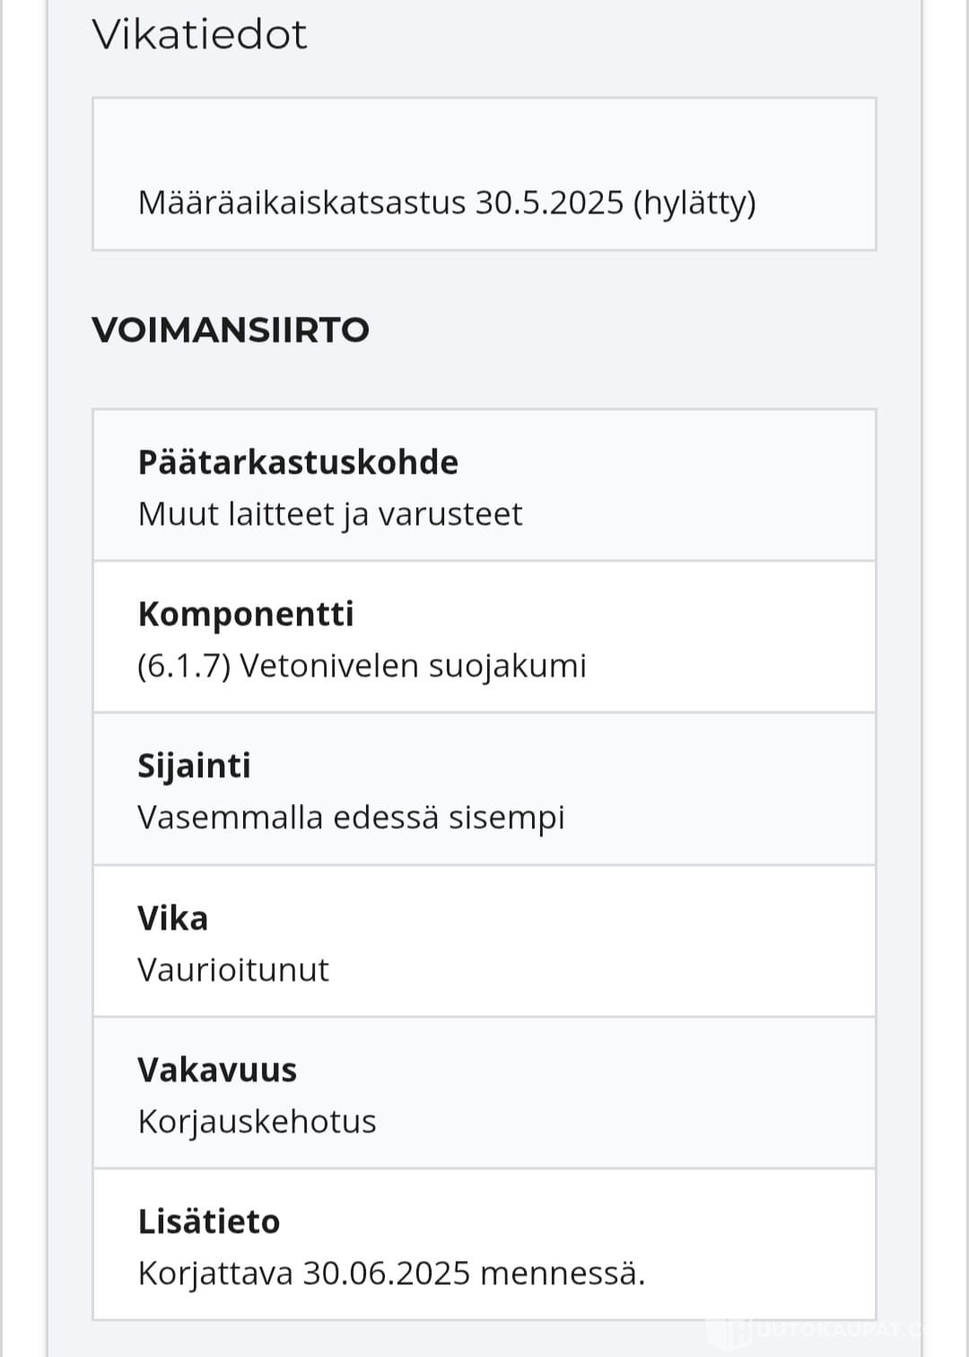
Task: Click the (hylätty) status text
Action: [x=694, y=203]
